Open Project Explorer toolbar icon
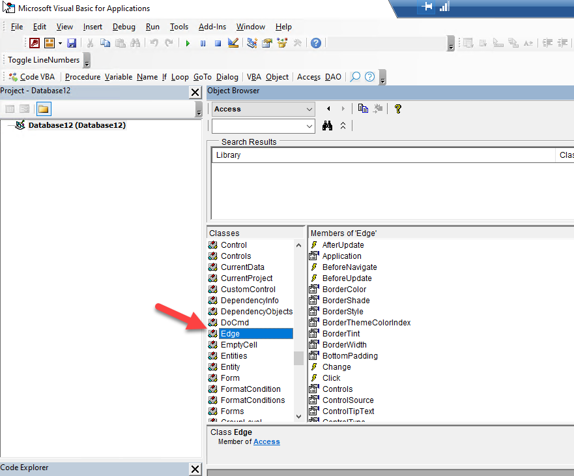This screenshot has height=476, width=574. click(252, 43)
